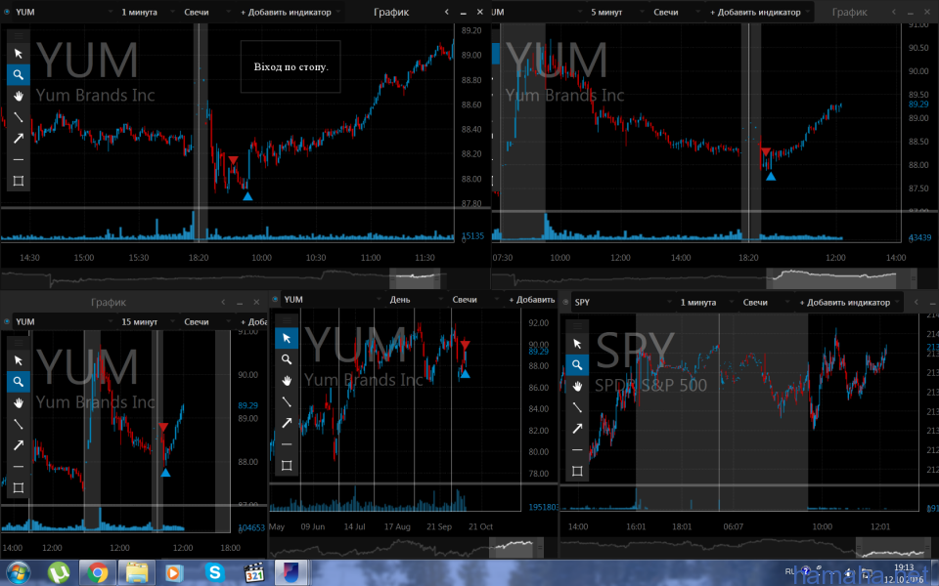Select the 'График' tab in top-right panel
Viewport: 939px width, 586px height.
pyautogui.click(x=849, y=13)
